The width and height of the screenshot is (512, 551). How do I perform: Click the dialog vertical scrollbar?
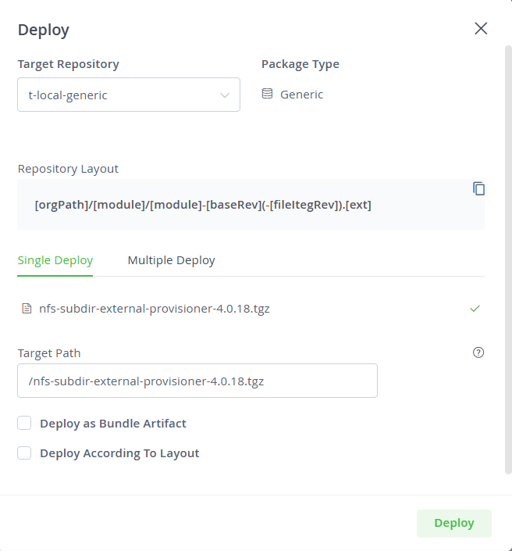coord(508,259)
